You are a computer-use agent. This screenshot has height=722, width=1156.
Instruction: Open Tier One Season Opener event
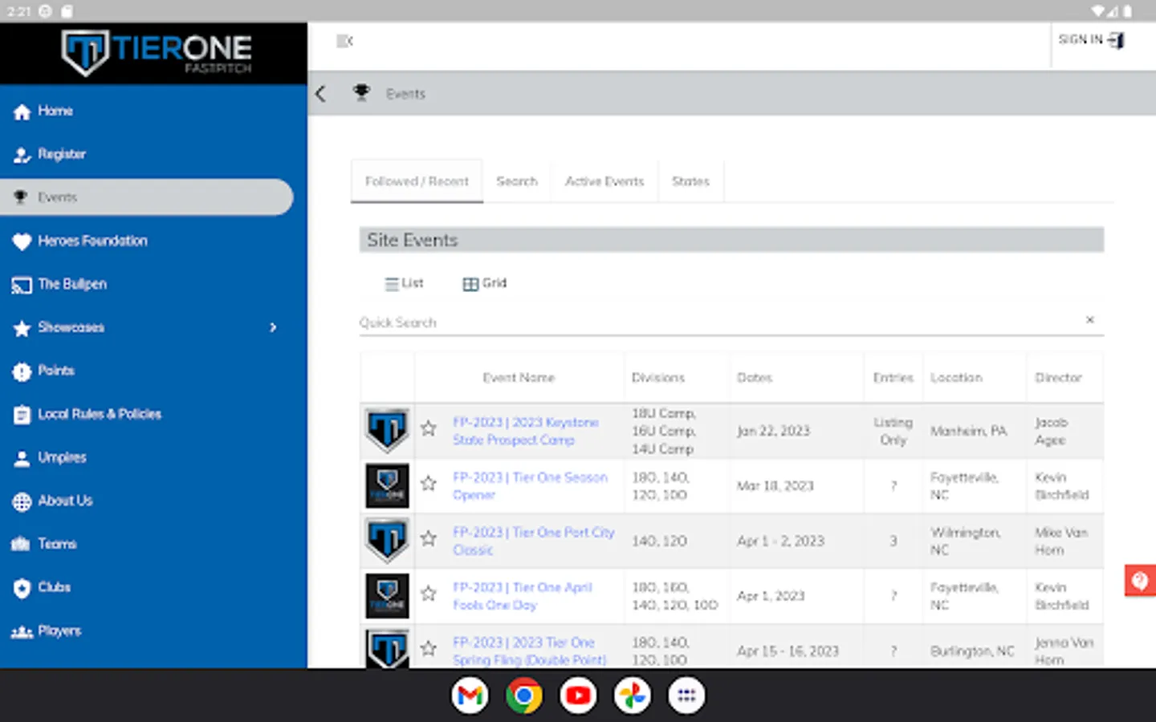(x=531, y=486)
